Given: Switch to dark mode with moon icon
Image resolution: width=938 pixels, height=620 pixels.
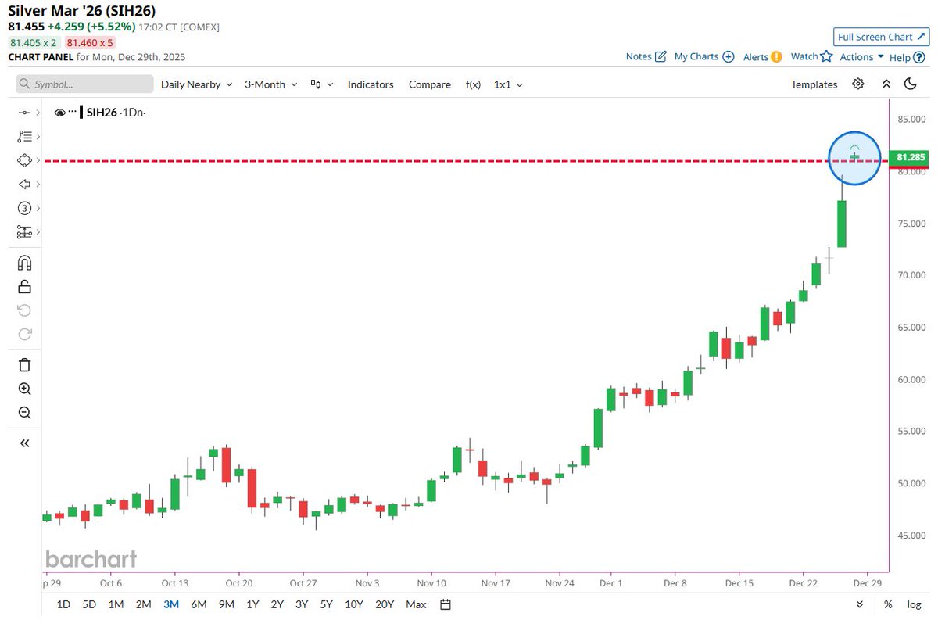Looking at the screenshot, I should 910,84.
